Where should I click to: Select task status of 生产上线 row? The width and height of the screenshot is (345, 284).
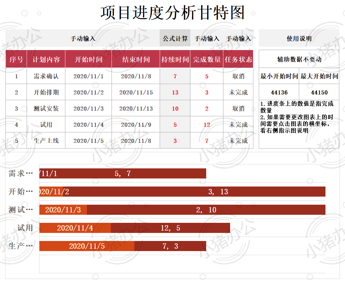[238, 140]
